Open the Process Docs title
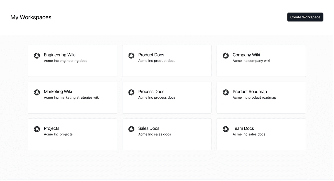The height and width of the screenshot is (181, 334). (151, 92)
